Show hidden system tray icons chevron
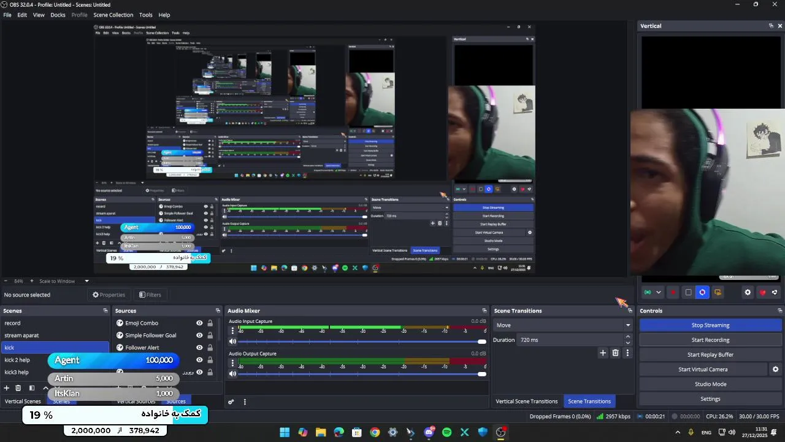 coord(678,432)
